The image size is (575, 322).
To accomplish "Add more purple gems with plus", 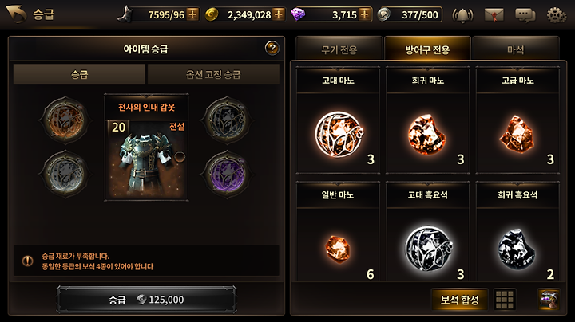I will pyautogui.click(x=364, y=14).
